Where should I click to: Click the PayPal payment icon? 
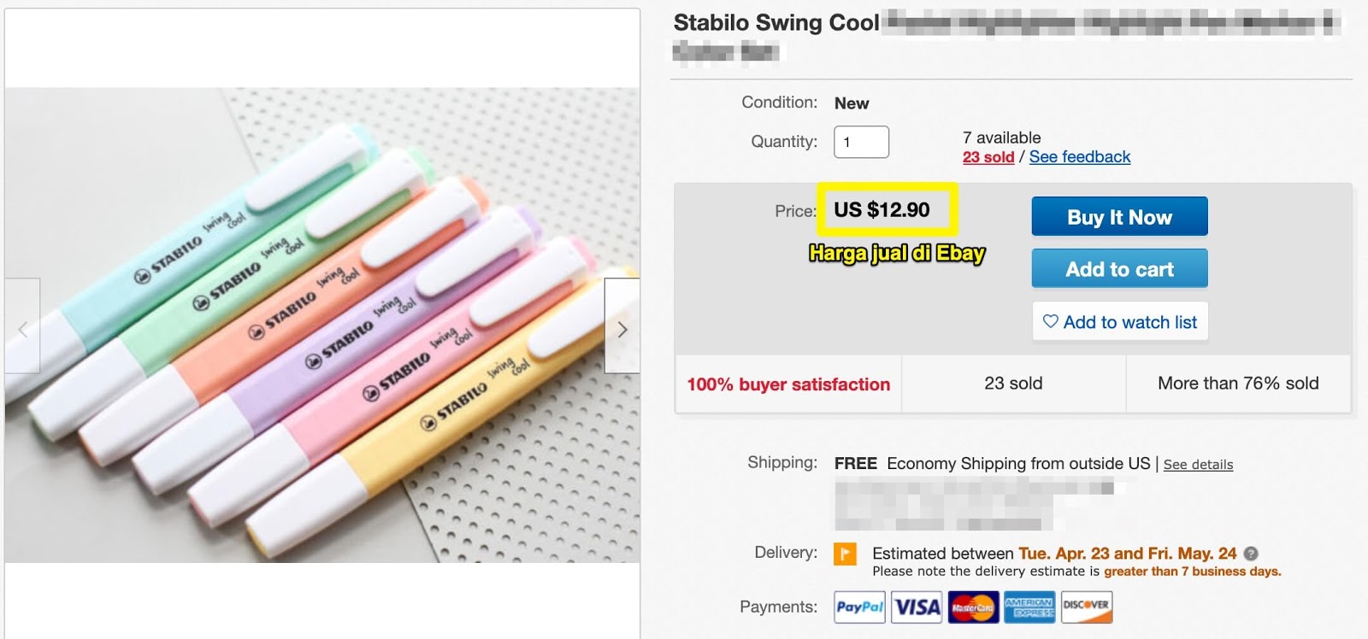859,607
